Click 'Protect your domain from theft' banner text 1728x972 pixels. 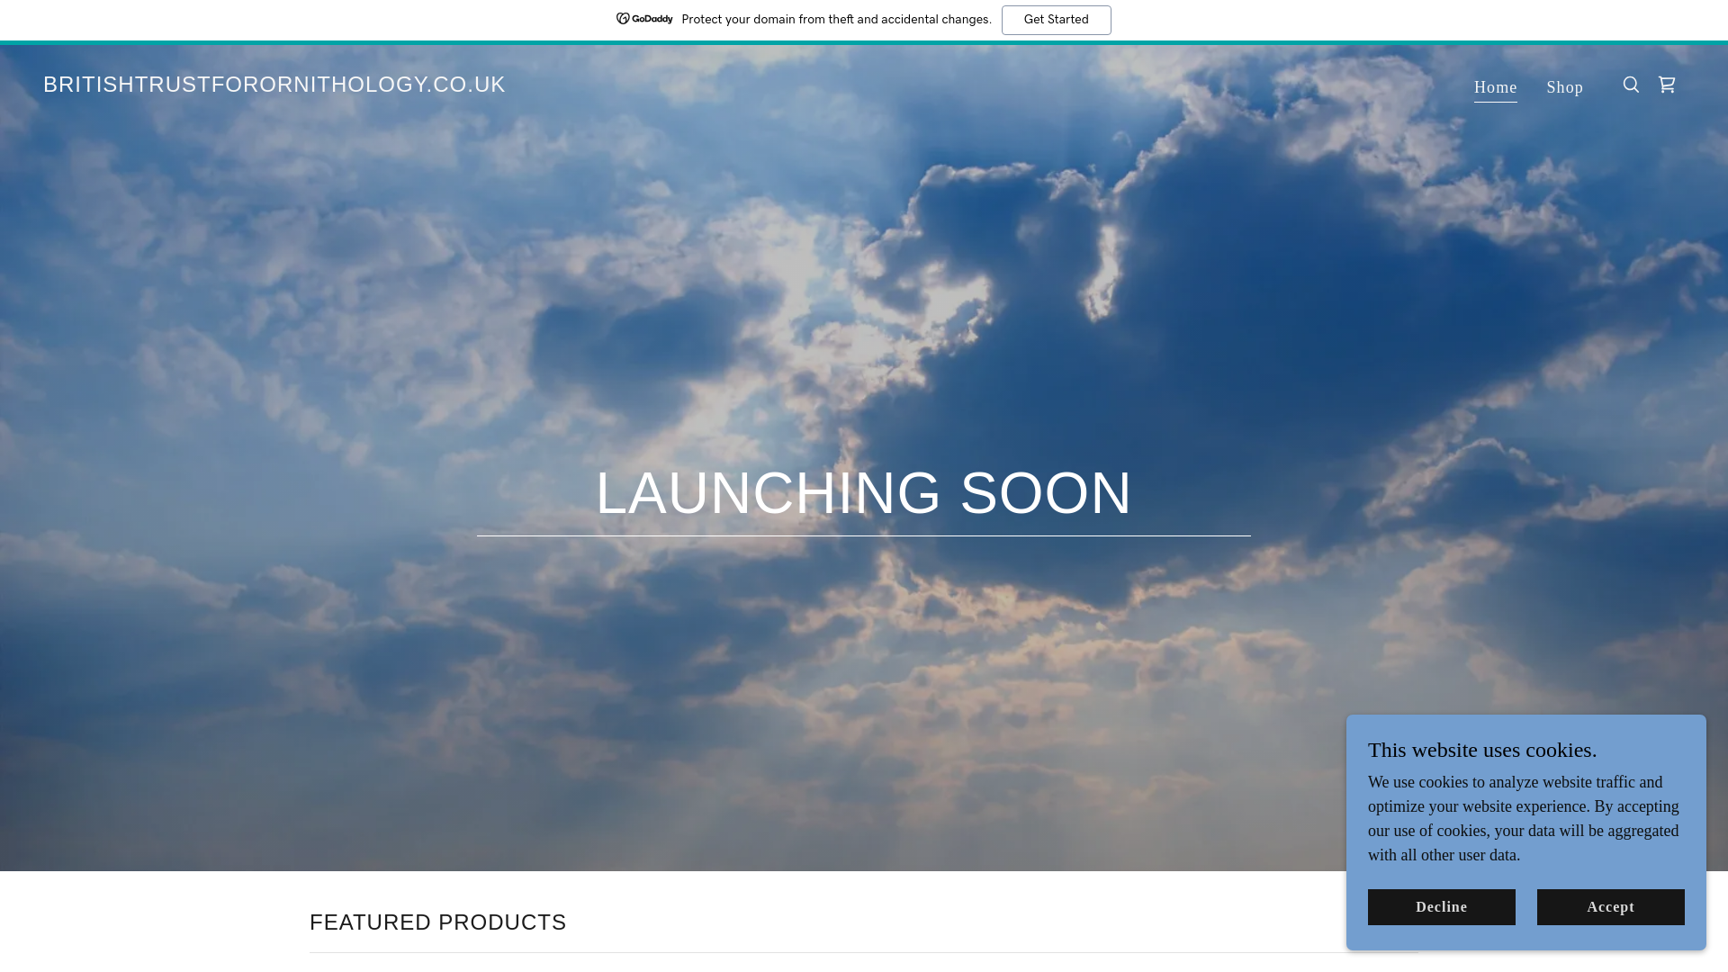pyautogui.click(x=836, y=20)
